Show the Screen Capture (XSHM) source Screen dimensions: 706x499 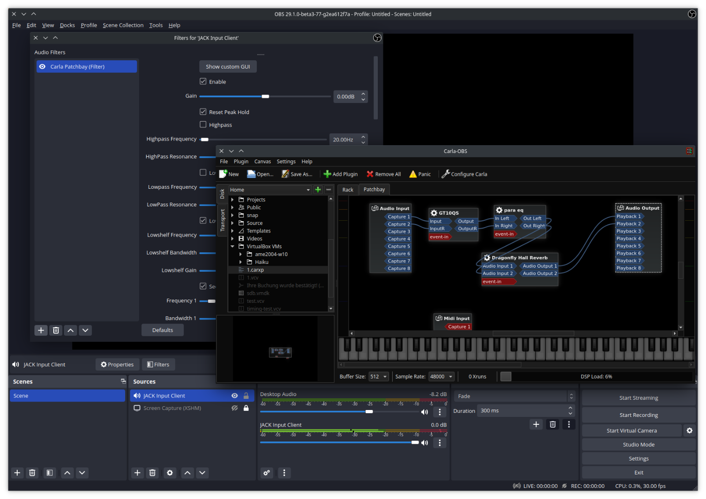[x=235, y=408]
